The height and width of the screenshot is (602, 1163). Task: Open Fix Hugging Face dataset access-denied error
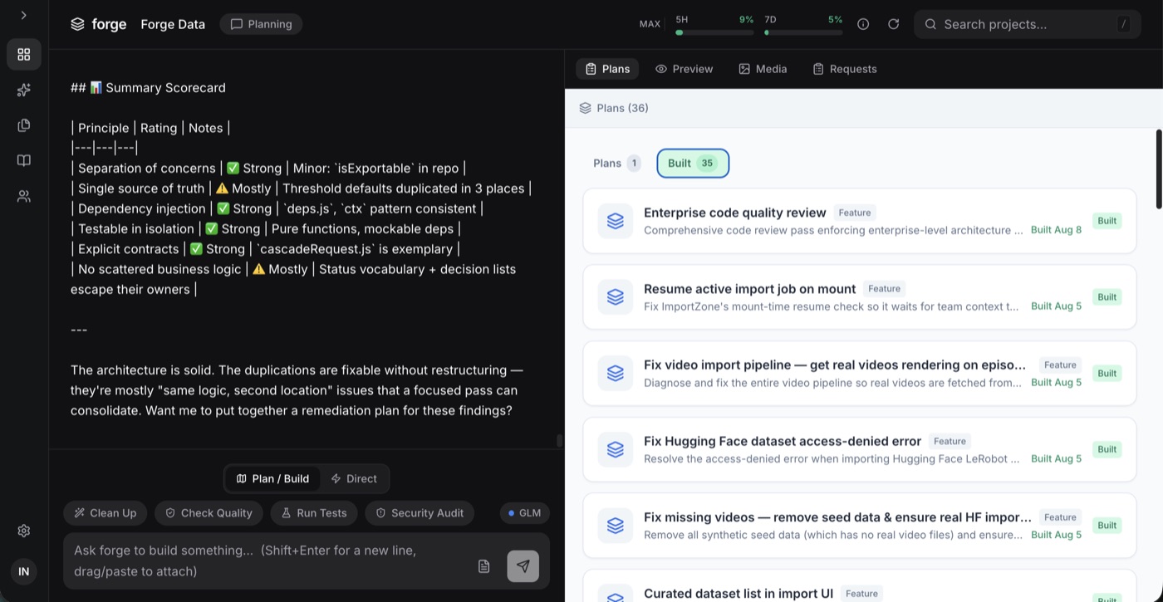click(860, 449)
